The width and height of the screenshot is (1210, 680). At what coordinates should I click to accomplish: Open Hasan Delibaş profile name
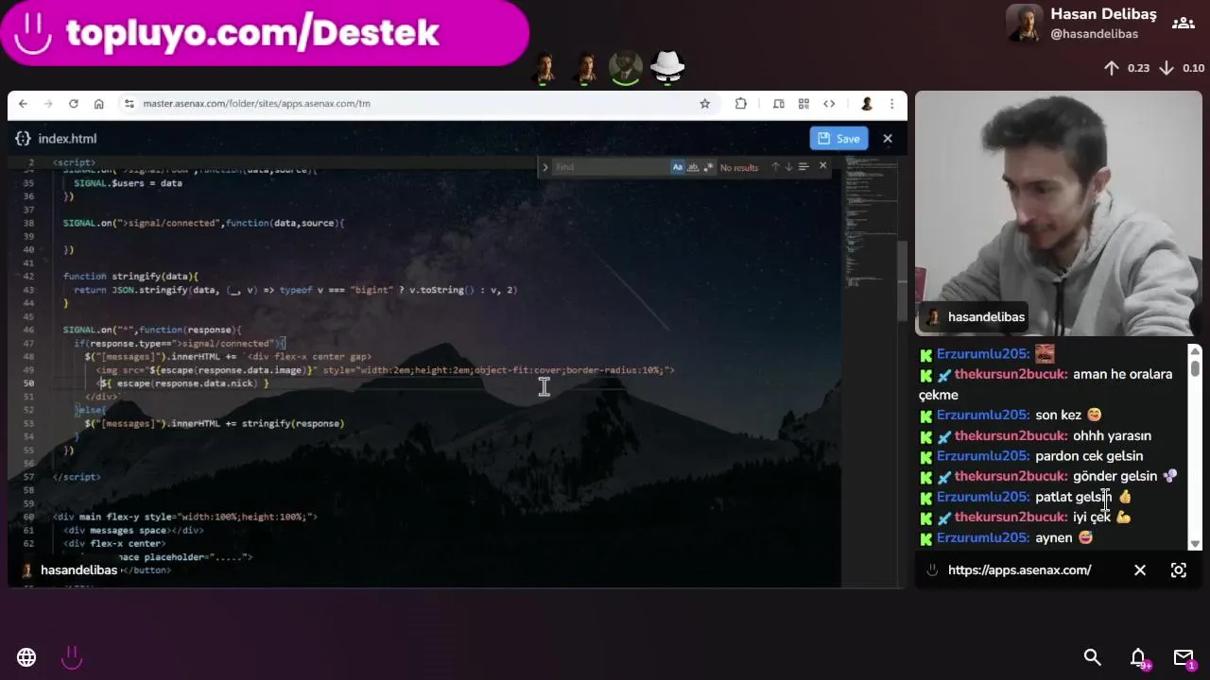tap(1103, 14)
